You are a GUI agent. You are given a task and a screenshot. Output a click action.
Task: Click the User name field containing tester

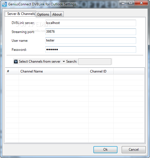pos(91,41)
